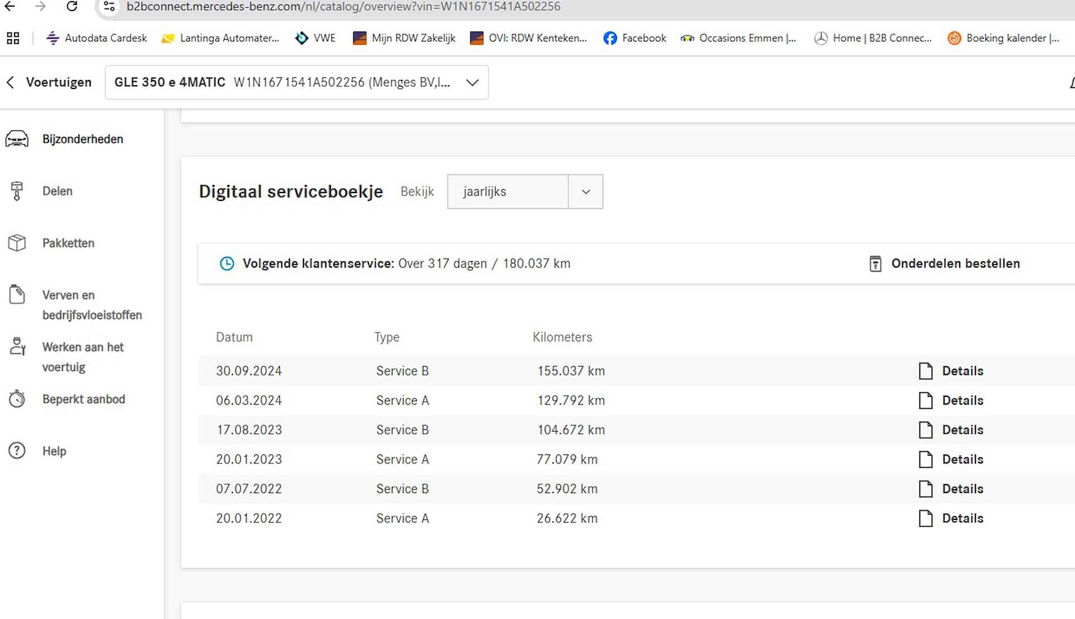Click the Digitaal serviceboekje heading
The image size is (1075, 619).
coord(291,191)
